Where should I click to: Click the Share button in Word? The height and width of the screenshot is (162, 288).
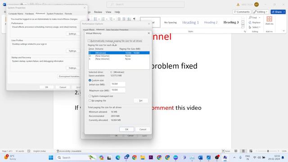click(x=278, y=12)
